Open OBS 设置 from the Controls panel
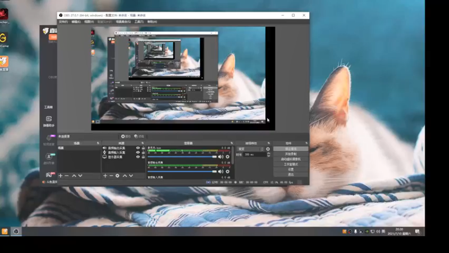449x253 pixels. pos(291,170)
